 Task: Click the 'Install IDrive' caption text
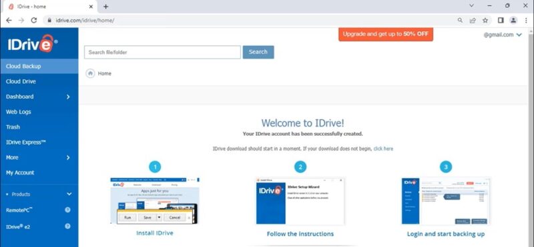click(x=155, y=233)
